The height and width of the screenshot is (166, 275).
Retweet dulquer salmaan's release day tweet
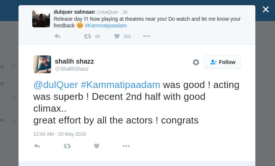coord(88,36)
